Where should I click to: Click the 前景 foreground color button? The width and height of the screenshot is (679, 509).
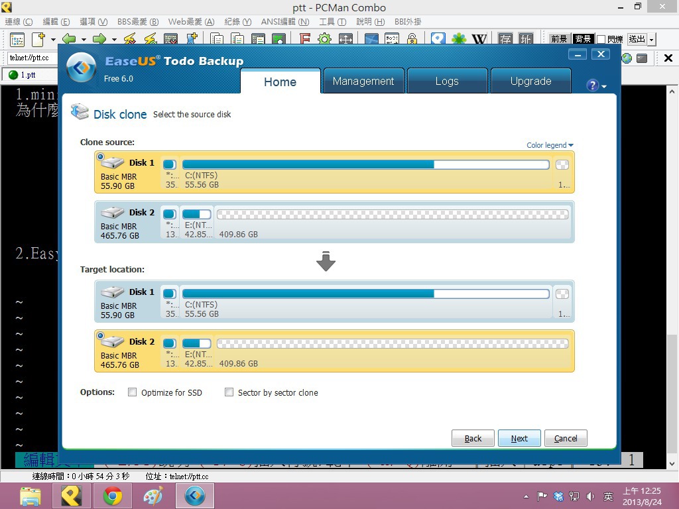pos(559,39)
